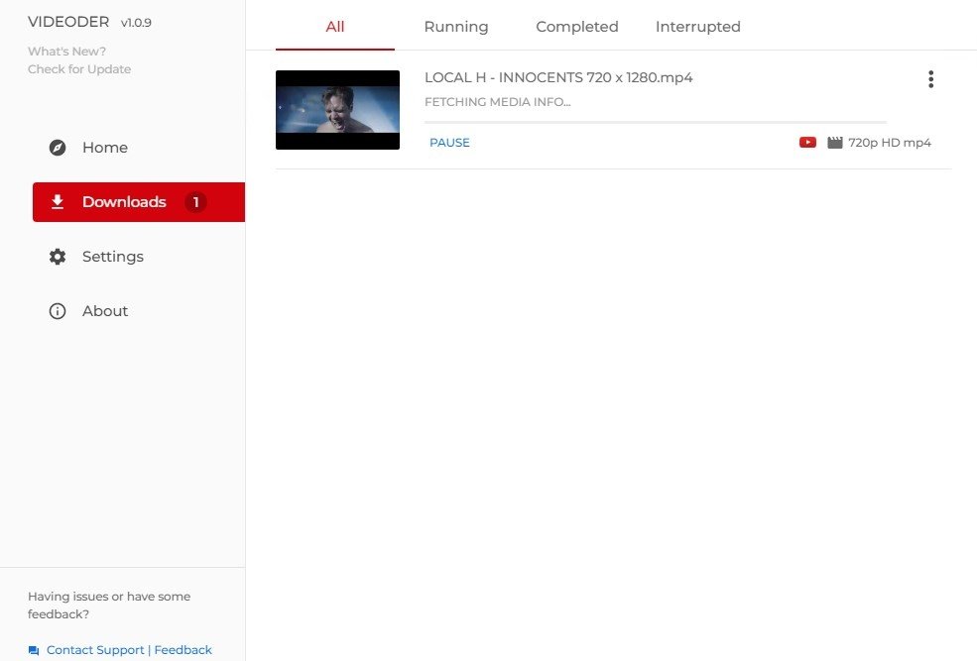Click the 720p HD mp4 format label
Viewport: 977px width, 661px height.
tap(889, 143)
